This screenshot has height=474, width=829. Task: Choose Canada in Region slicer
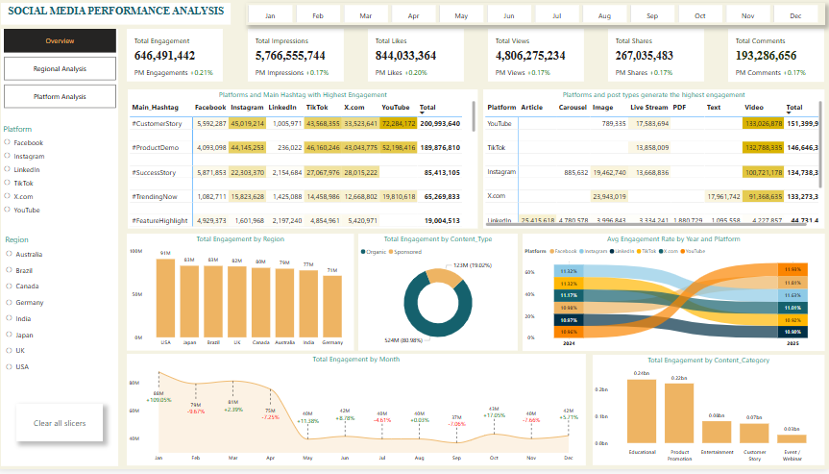9,286
